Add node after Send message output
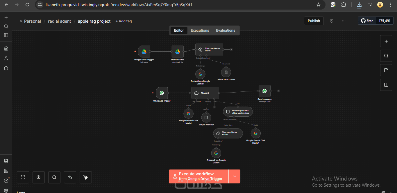This screenshot has width=397, height=193. 278,91
